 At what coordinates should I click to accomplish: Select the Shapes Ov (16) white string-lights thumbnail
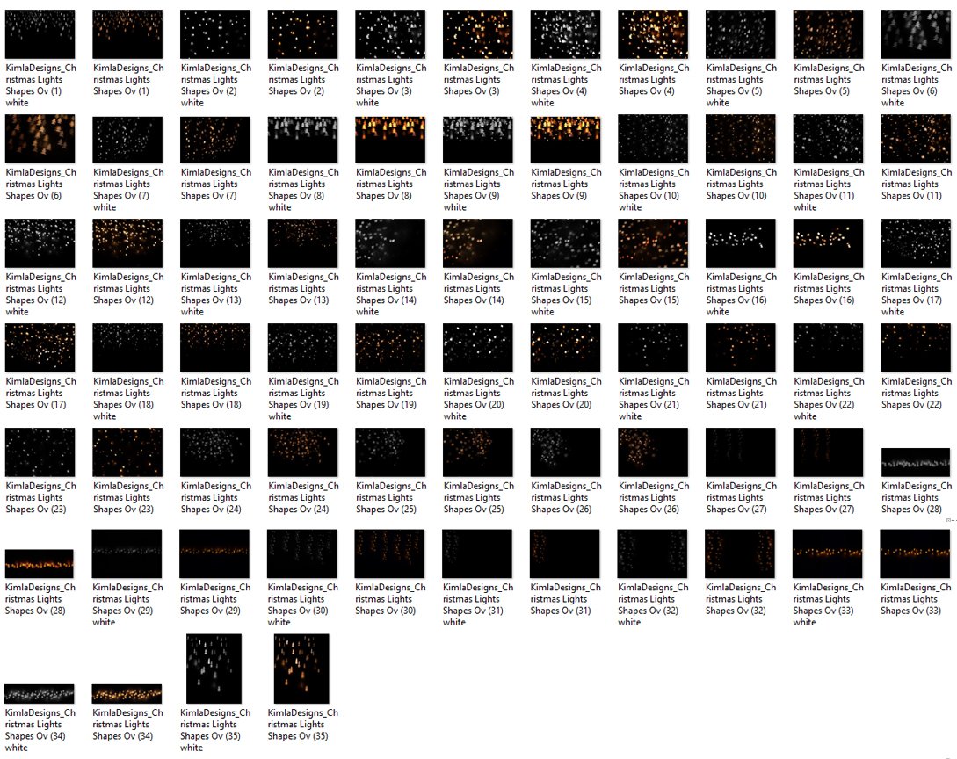(740, 242)
